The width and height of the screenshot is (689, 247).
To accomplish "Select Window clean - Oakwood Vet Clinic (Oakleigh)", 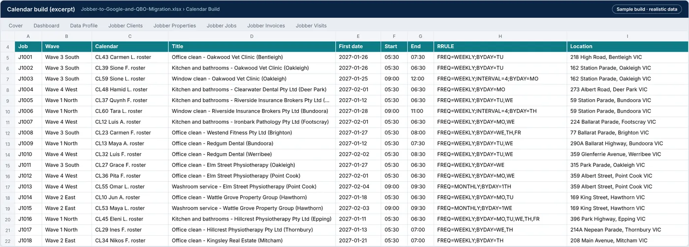I will (x=252, y=79).
